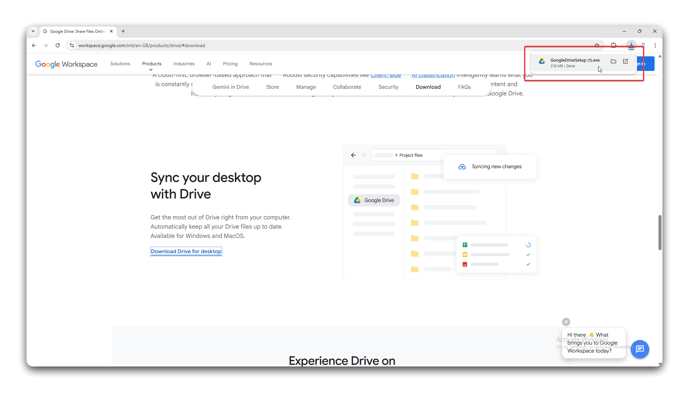The image size is (689, 393).
Task: Click Download Drive for desktop link
Action: tap(186, 251)
